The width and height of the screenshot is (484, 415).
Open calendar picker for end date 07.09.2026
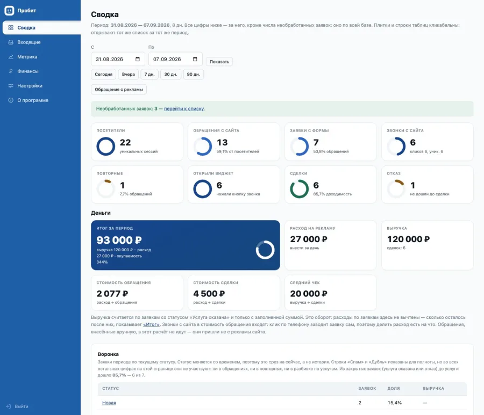pyautogui.click(x=195, y=59)
